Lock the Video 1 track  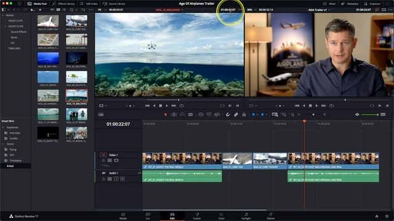(103, 160)
